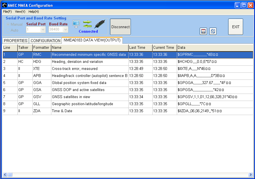This screenshot has width=255, height=179.
Task: Click the green data transfer arrows icon
Action: (87, 24)
